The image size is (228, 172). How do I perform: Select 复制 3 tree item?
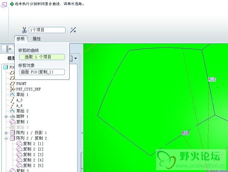pos(22,170)
